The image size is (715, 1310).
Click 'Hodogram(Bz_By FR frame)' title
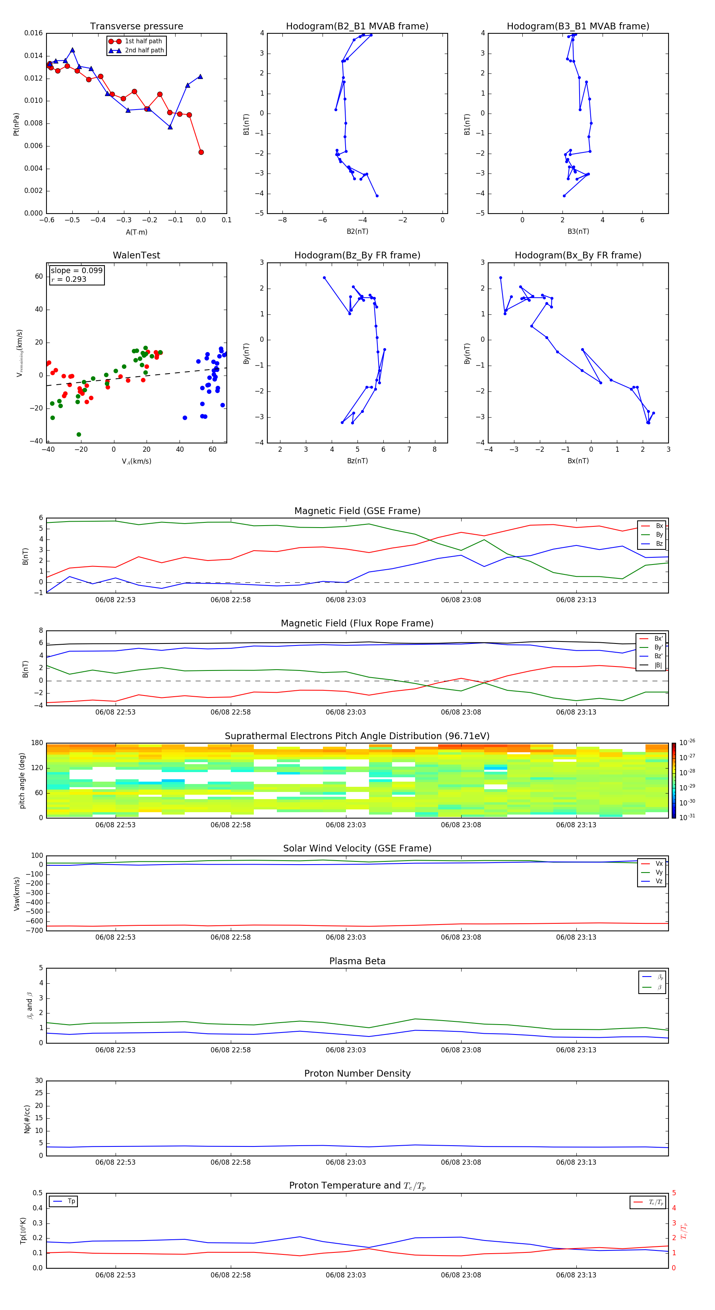tap(357, 255)
